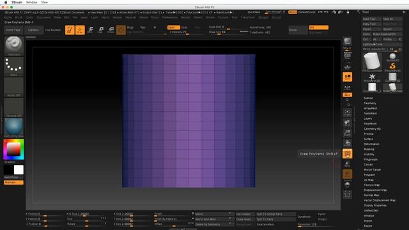Open the Zplugin menu
409x230 pixels.
click(263, 17)
